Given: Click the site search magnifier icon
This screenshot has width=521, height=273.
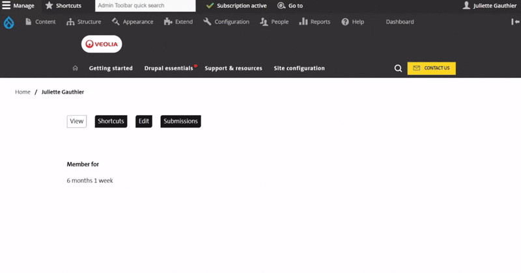Looking at the screenshot, I should [398, 68].
